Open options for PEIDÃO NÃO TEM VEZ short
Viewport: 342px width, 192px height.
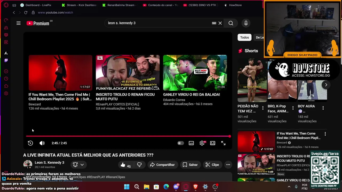[x=263, y=108]
